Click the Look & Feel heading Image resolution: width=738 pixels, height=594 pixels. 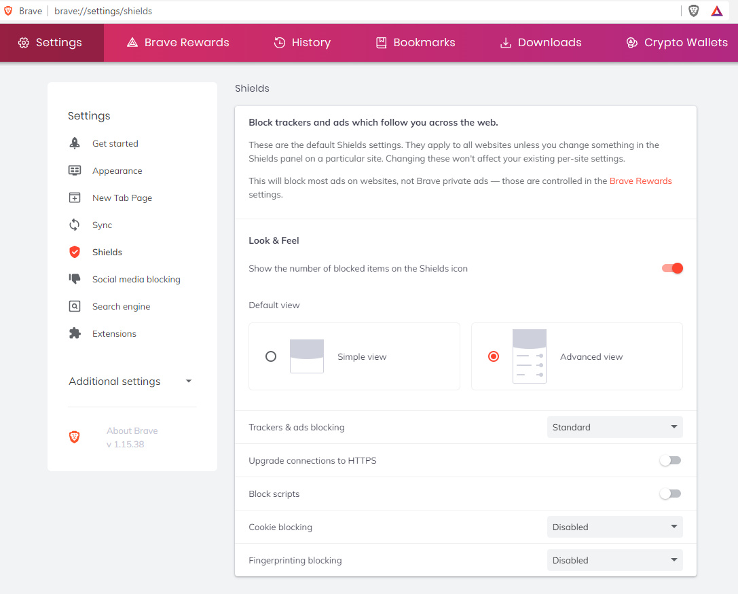(x=274, y=240)
